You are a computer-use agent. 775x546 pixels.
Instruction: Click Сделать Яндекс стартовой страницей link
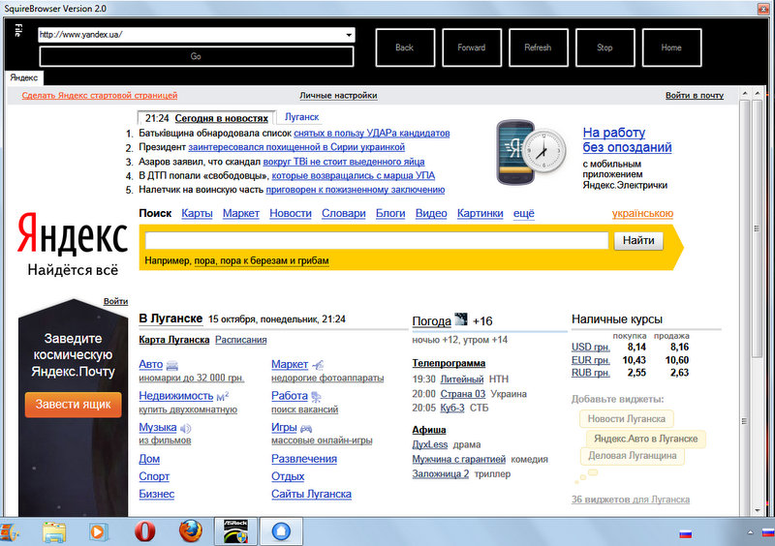click(100, 96)
